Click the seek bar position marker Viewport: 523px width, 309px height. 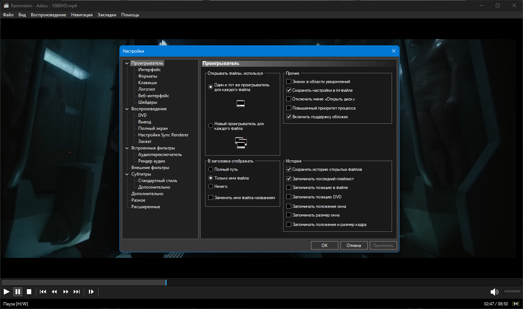point(166,282)
